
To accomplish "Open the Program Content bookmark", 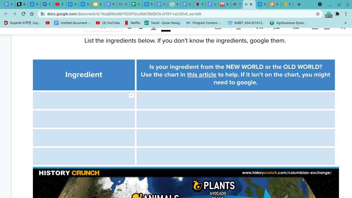I will click(x=204, y=23).
